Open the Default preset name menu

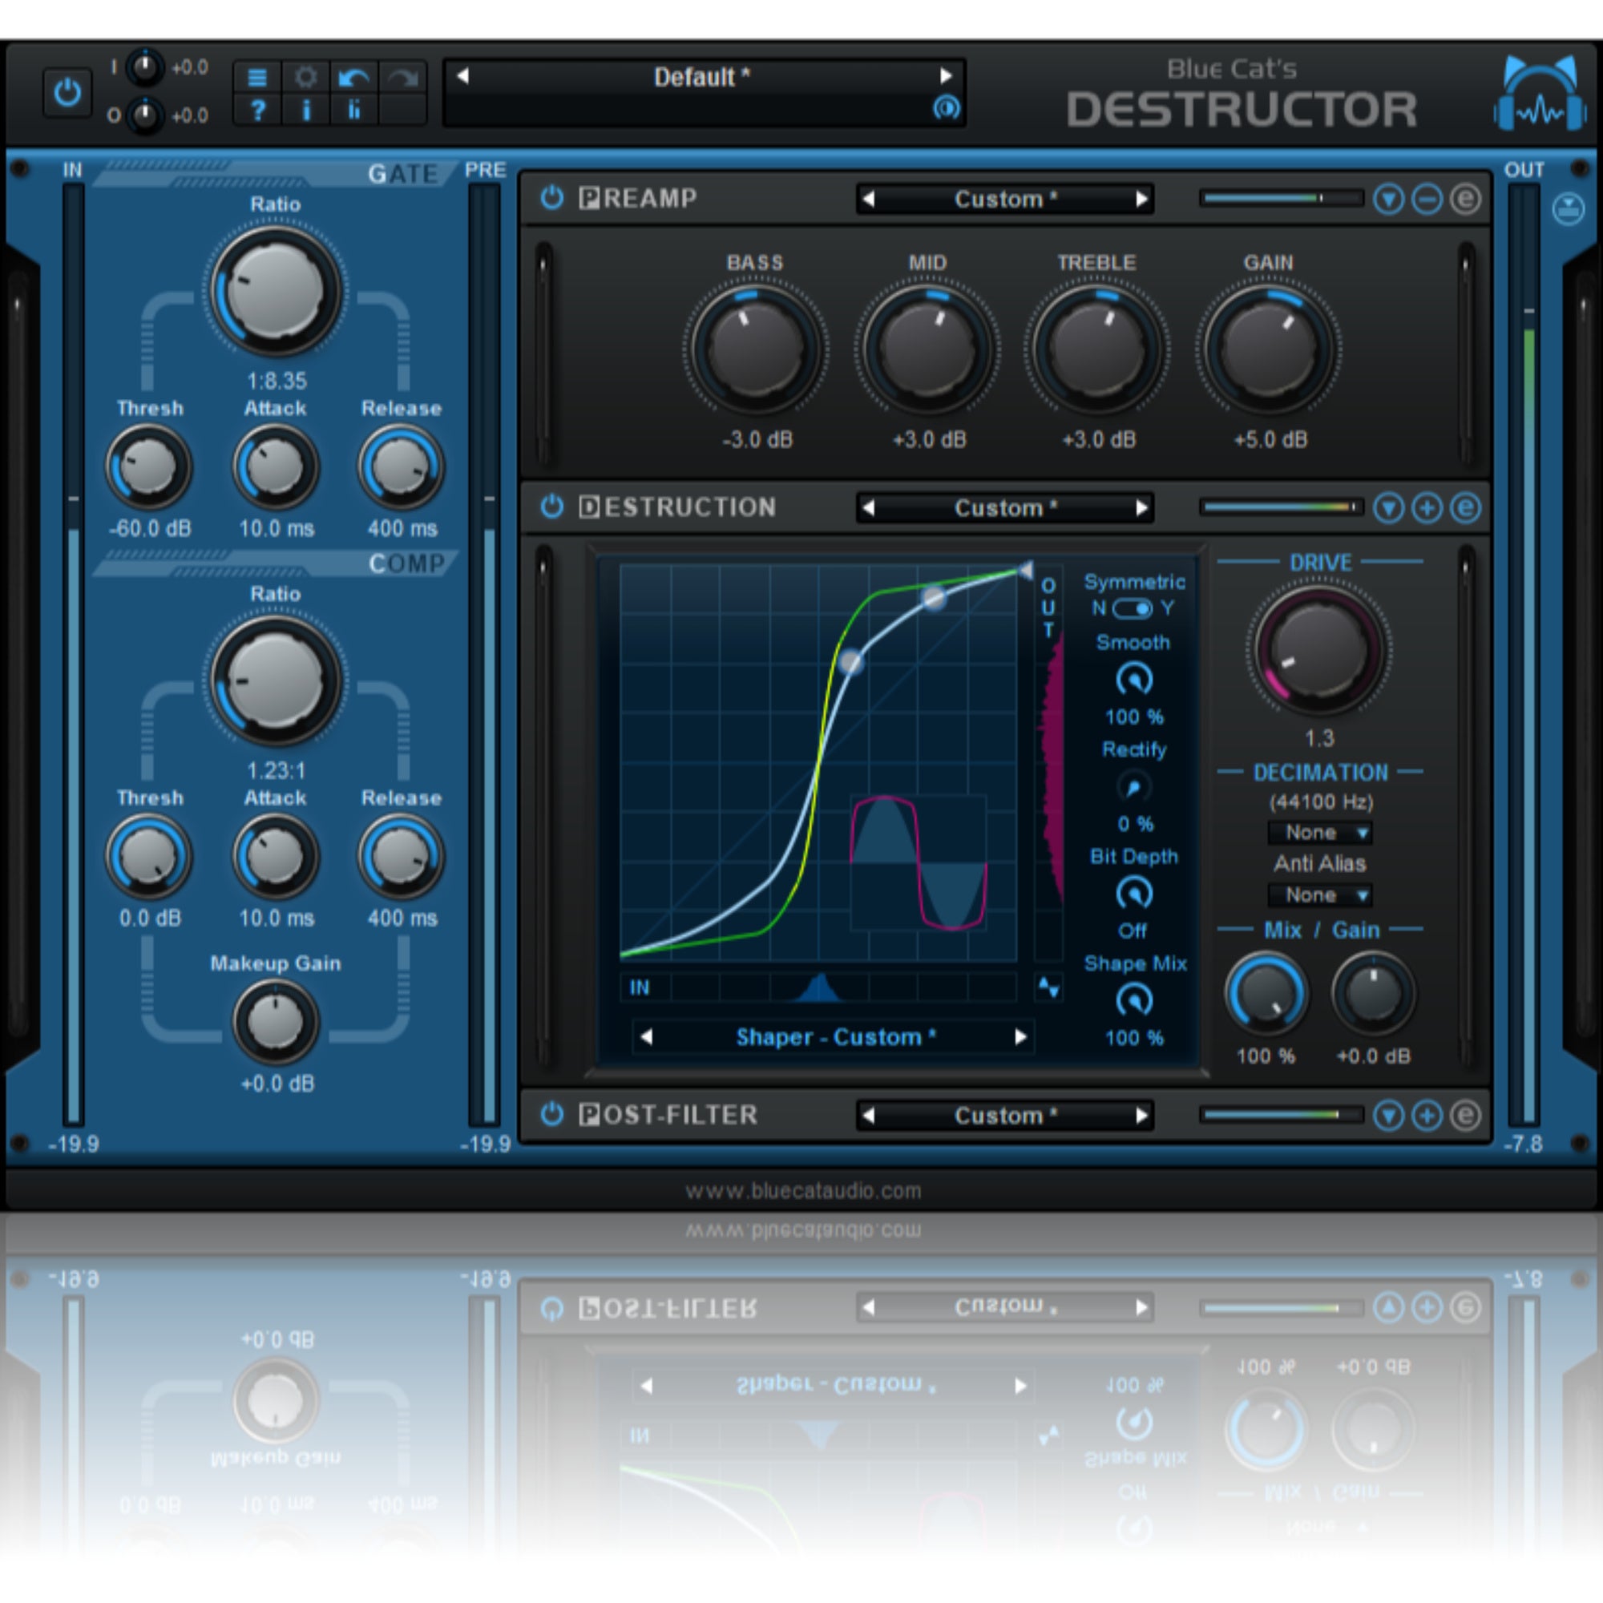(x=702, y=77)
